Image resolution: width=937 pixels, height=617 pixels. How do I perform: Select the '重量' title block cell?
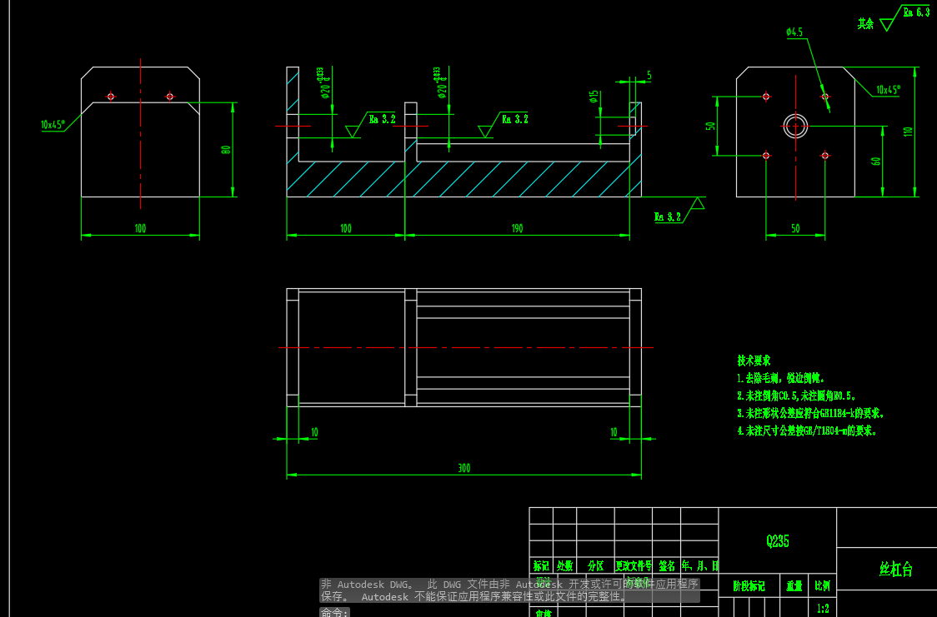[x=794, y=585]
